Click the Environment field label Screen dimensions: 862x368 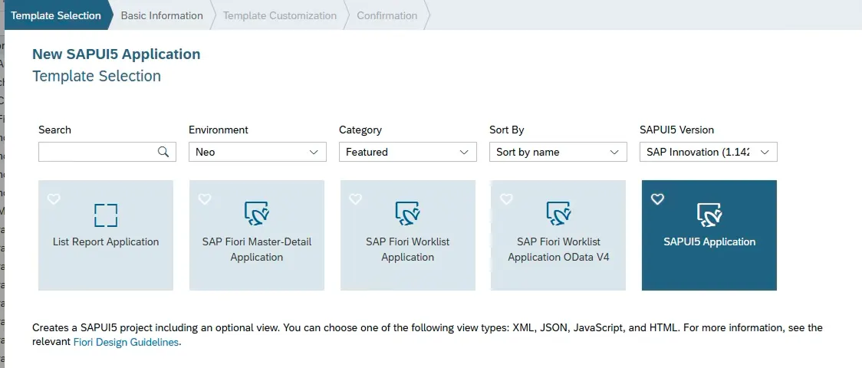pos(219,130)
